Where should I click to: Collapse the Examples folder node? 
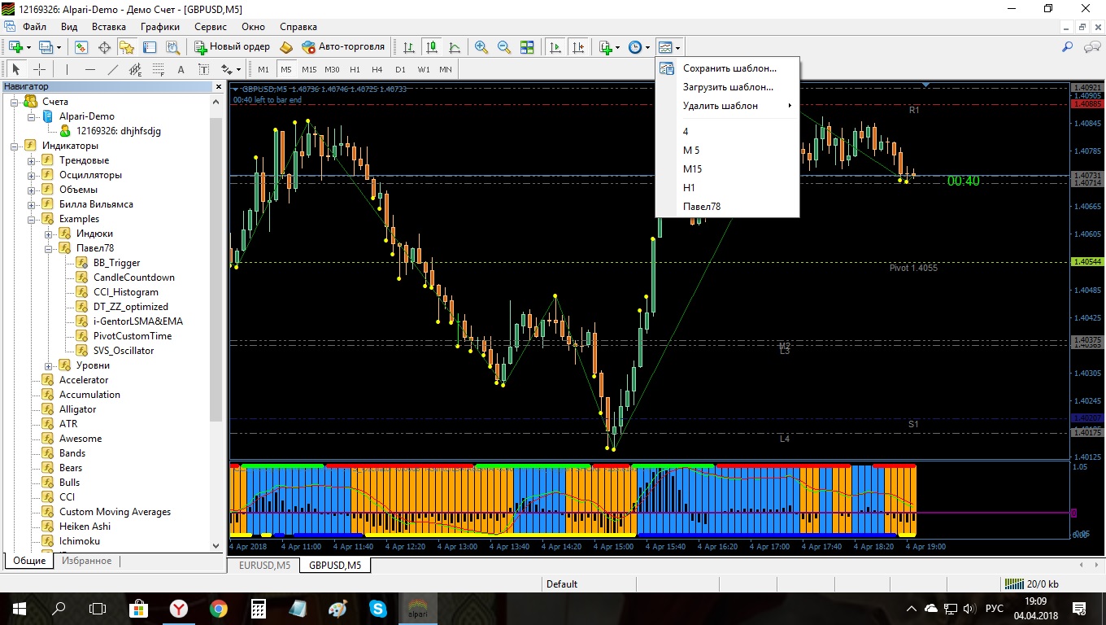pyautogui.click(x=32, y=219)
